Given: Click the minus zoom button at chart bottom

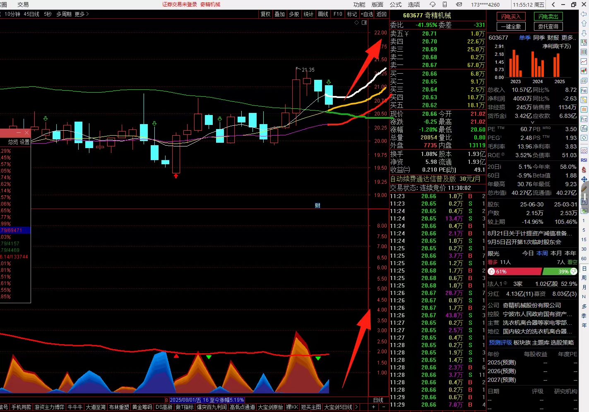Looking at the screenshot, I should click(x=383, y=407).
